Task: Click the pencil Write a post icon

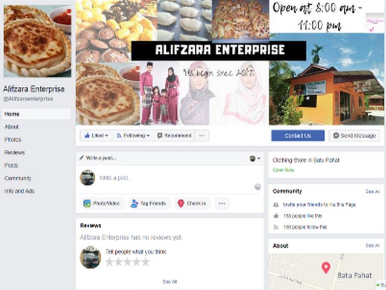Action: click(82, 158)
